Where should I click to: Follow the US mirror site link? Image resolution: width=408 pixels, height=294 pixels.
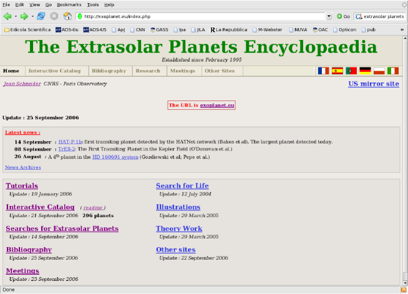click(x=373, y=84)
